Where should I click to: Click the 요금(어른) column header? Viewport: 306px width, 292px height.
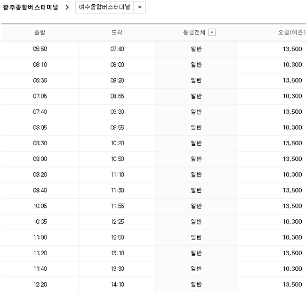pyautogui.click(x=292, y=32)
